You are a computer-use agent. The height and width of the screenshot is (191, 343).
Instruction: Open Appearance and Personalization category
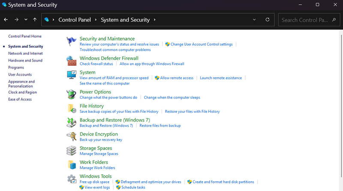[21, 84]
